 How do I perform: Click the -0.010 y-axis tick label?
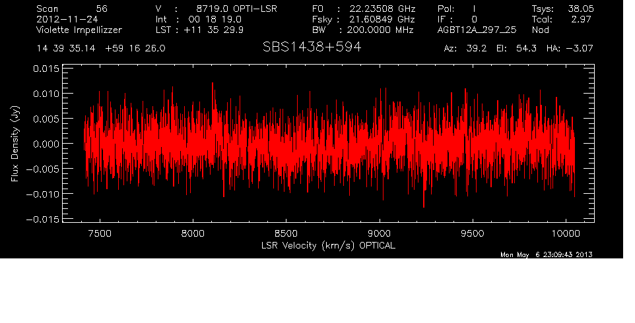pos(42,194)
